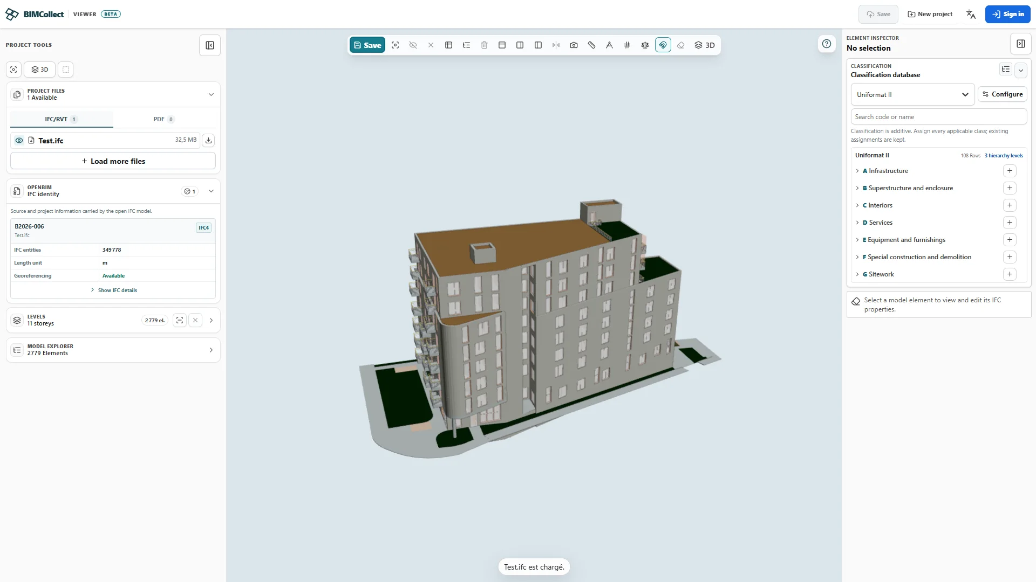Expand the Levels section
Viewport: 1036px width, 582px height.
pyautogui.click(x=211, y=320)
